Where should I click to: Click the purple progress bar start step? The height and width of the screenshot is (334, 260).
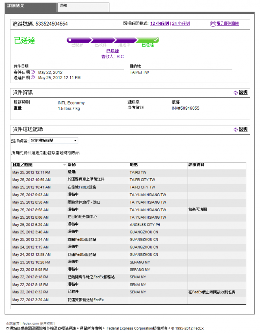point(79,40)
